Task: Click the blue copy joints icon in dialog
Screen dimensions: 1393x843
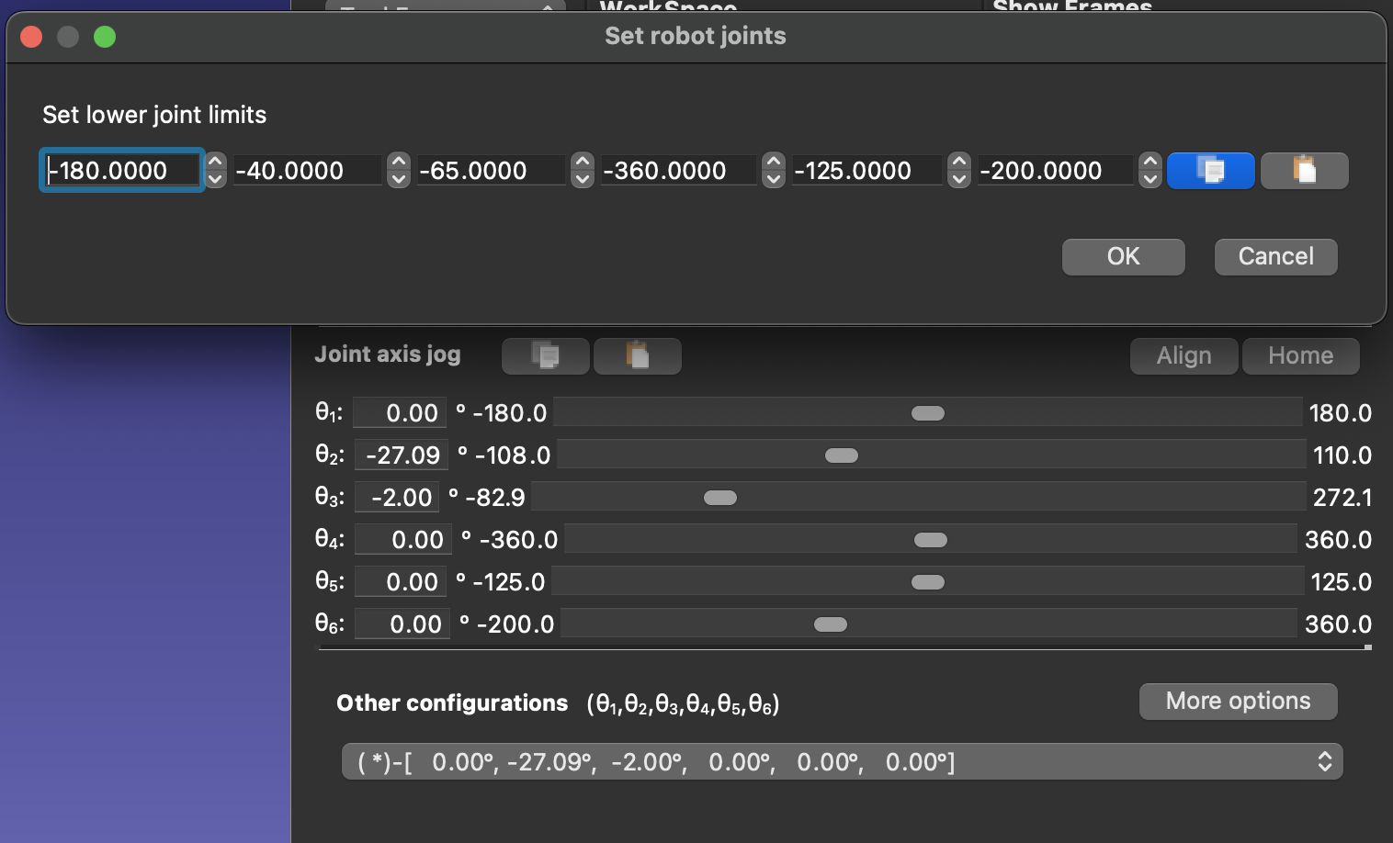Action: pos(1210,171)
